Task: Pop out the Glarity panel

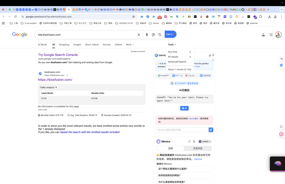Action: 210,55
